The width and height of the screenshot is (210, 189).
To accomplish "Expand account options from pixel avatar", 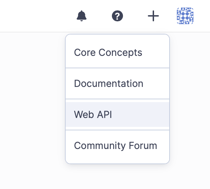I will [x=185, y=16].
